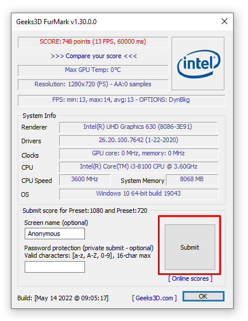Select the 3600 MHz CPU Speed field
Viewport: 248px width, 321px height.
point(85,179)
